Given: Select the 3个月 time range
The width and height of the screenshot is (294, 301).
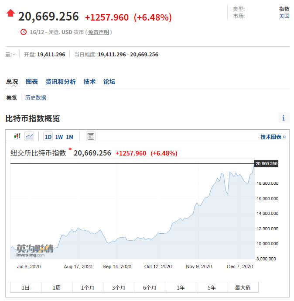Looking at the screenshot, I should (119, 287).
